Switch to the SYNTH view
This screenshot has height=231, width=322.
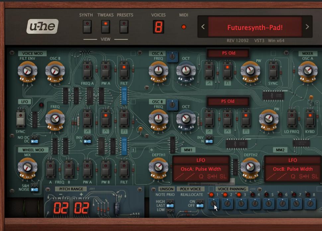(87, 27)
